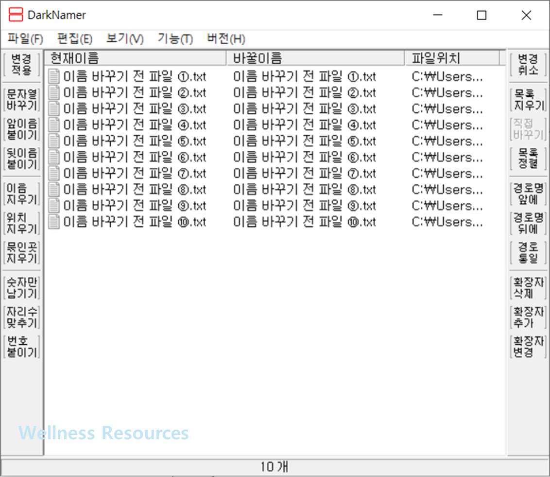This screenshot has height=477, width=550.
Task: Click the 10 개 status bar count
Action: [274, 467]
